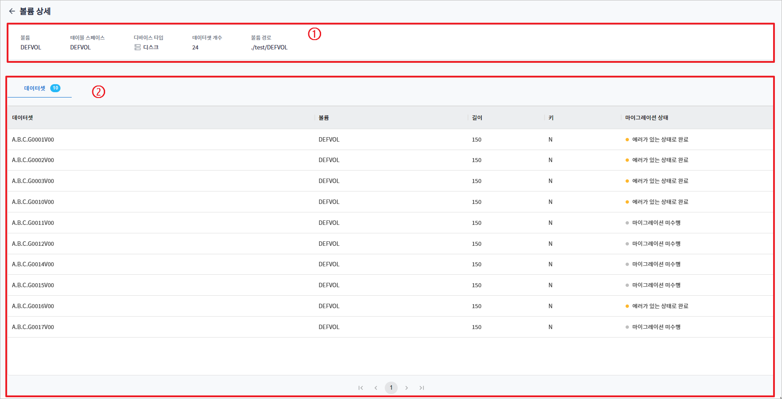This screenshot has height=399, width=782.
Task: Select dataset A.B.C.G0010V00
Action: click(x=33, y=202)
